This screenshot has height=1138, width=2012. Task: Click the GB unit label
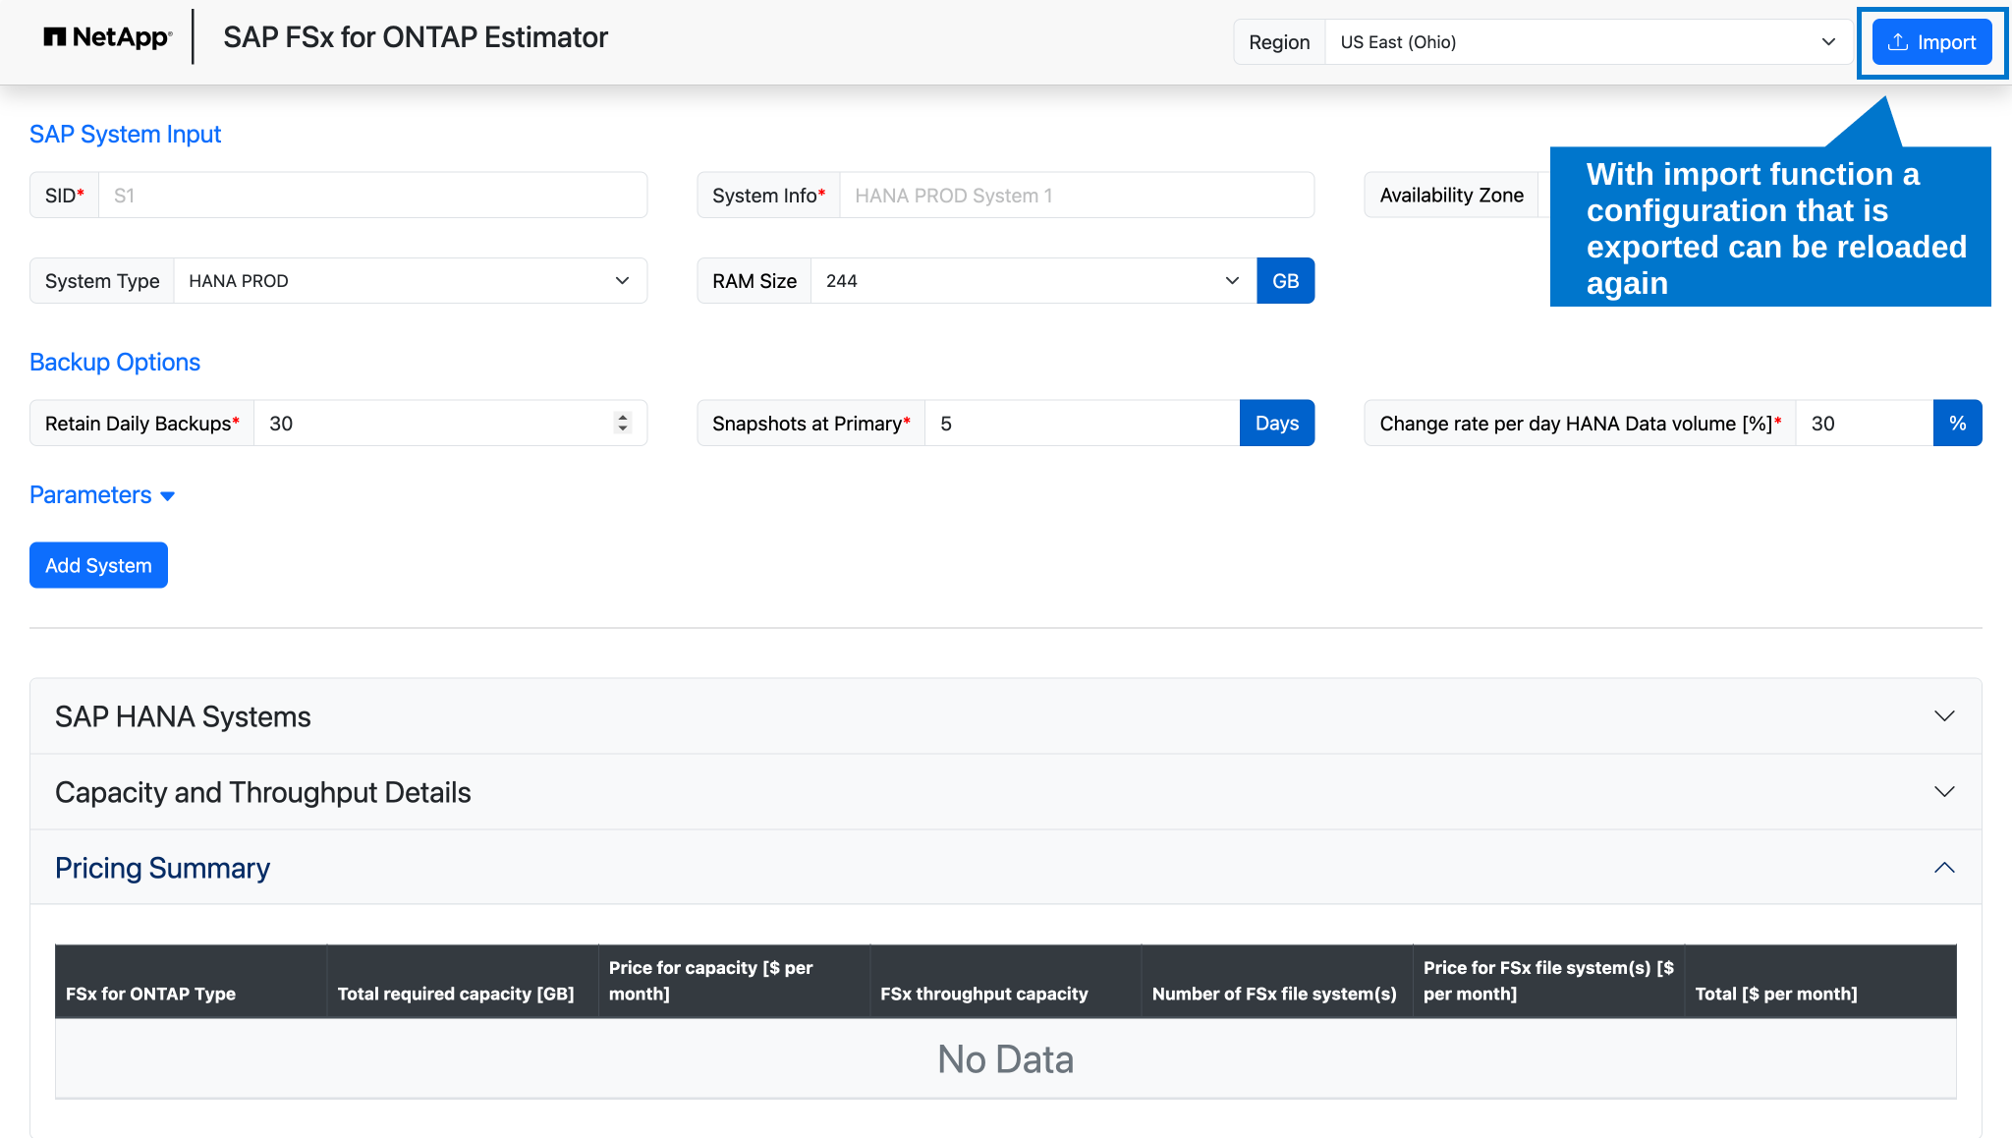[1285, 281]
